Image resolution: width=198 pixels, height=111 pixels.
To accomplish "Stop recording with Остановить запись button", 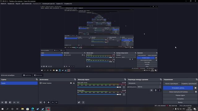I will click(x=178, y=88).
